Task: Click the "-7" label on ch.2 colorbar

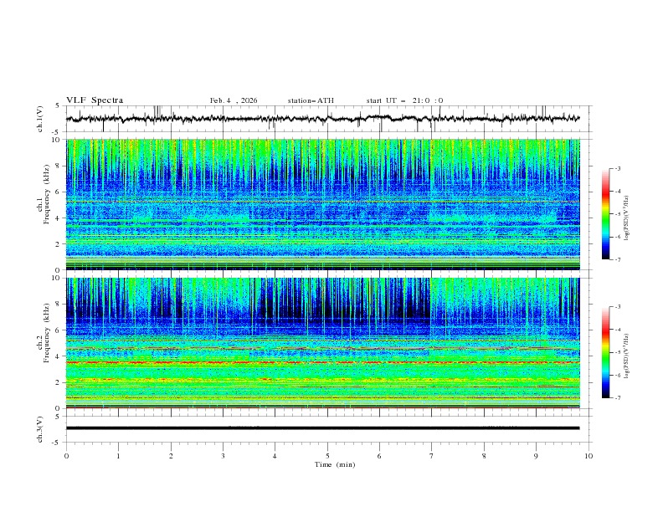Action: coord(617,397)
